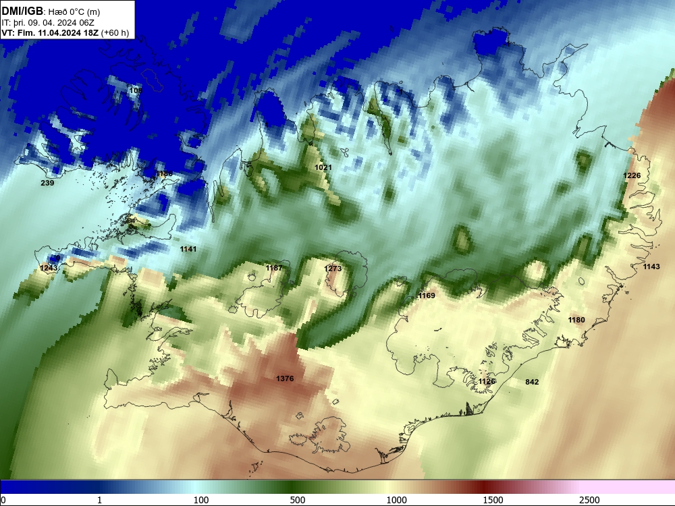Click the 108 value on the map
The width and height of the screenshot is (675, 506).
click(x=136, y=90)
